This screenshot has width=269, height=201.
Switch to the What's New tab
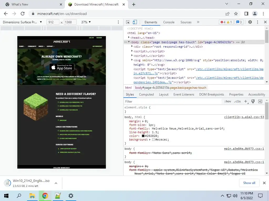coord(33,4)
